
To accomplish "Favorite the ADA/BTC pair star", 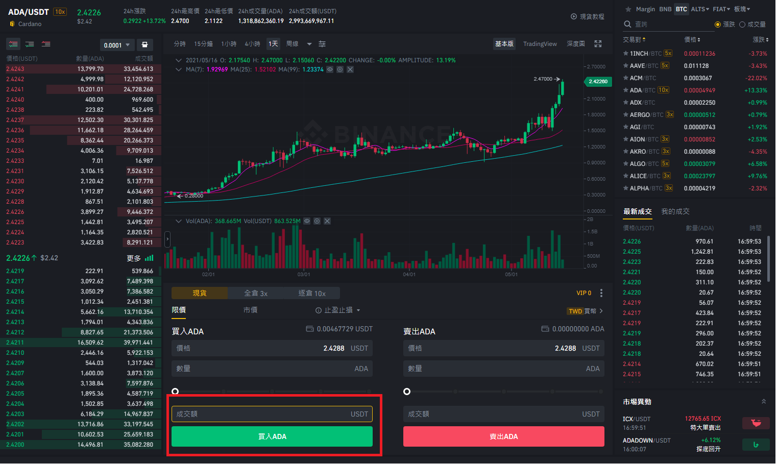I will [626, 90].
